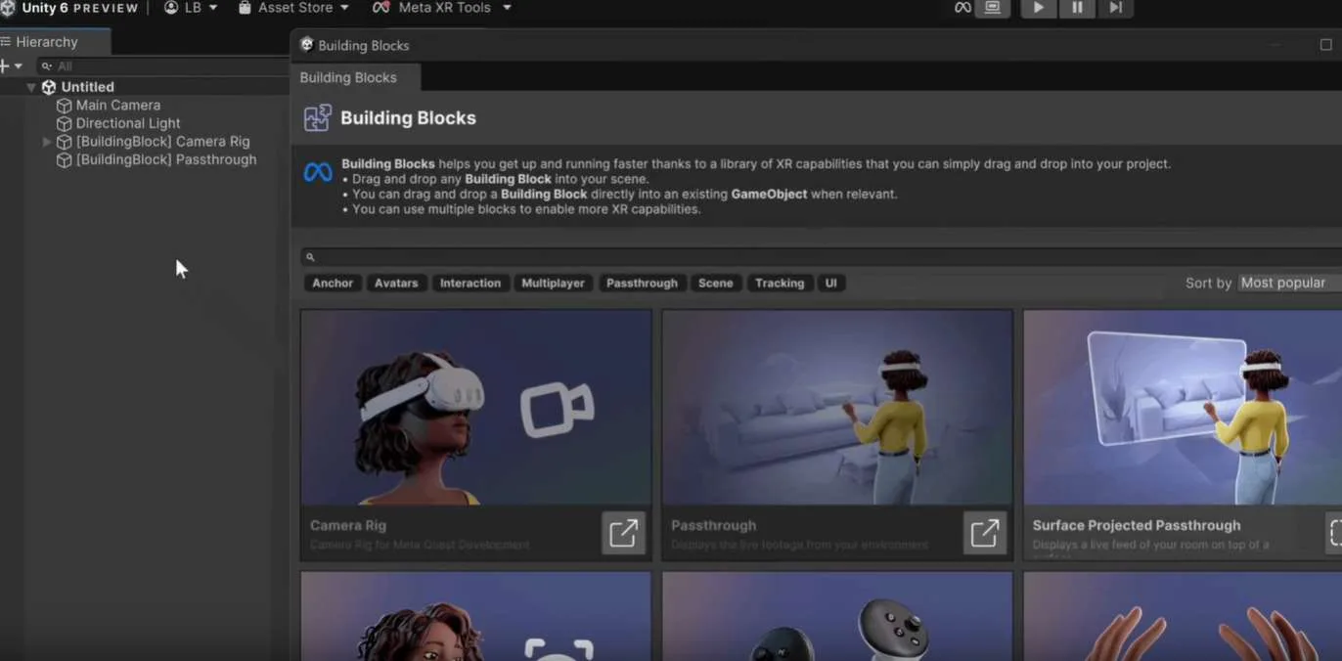The image size is (1342, 661).
Task: Pause the editor playback
Action: click(x=1077, y=8)
